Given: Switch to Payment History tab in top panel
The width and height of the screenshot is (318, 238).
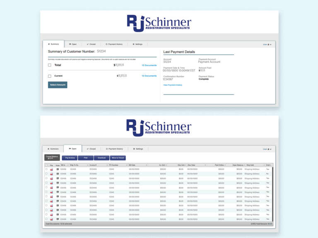Looking at the screenshot, I should pos(114,44).
